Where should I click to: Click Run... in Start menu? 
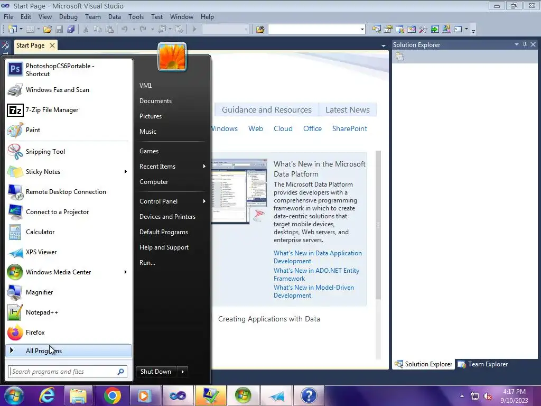point(147,263)
